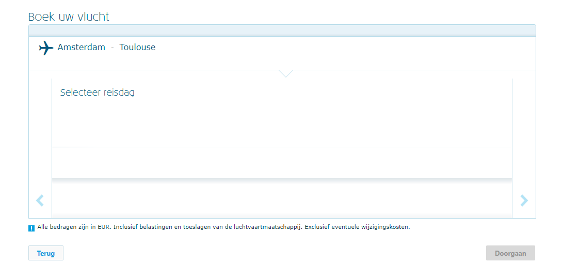Click the empty row below the progress line
This screenshot has height=278, width=563.
(282, 163)
